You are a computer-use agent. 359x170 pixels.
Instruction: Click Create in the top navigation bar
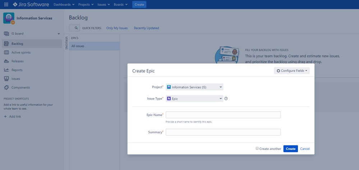pyautogui.click(x=139, y=4)
